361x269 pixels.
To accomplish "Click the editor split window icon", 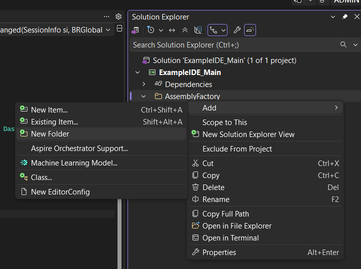I will tap(119, 28).
